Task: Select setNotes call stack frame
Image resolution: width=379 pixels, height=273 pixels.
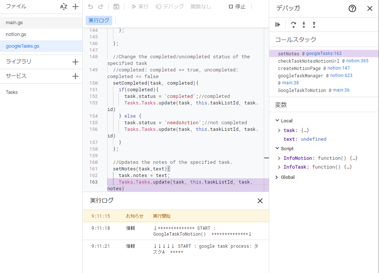Action: 324,54
